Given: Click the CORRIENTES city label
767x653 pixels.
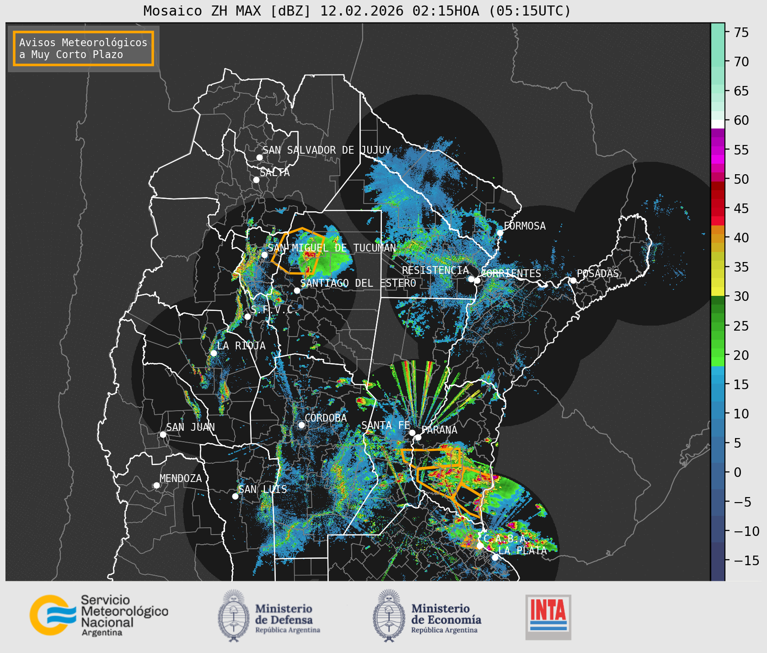Looking at the screenshot, I should pos(511,273).
